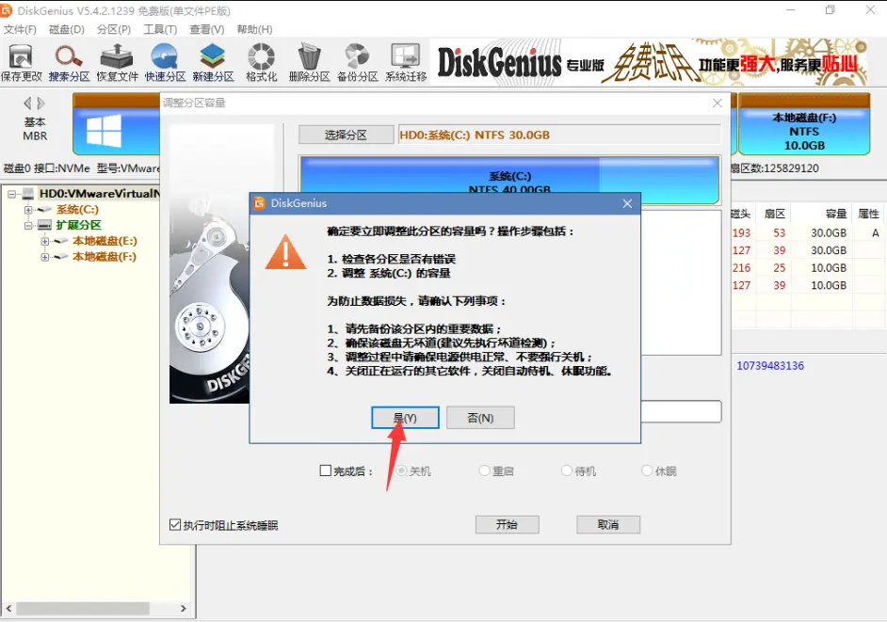Click the attribute value A in the table
The width and height of the screenshot is (887, 622).
tap(875, 233)
